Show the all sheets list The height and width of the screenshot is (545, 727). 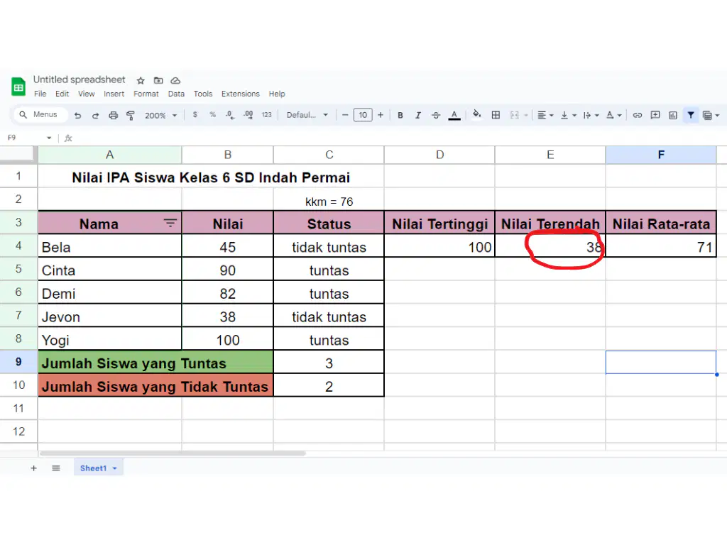[56, 468]
